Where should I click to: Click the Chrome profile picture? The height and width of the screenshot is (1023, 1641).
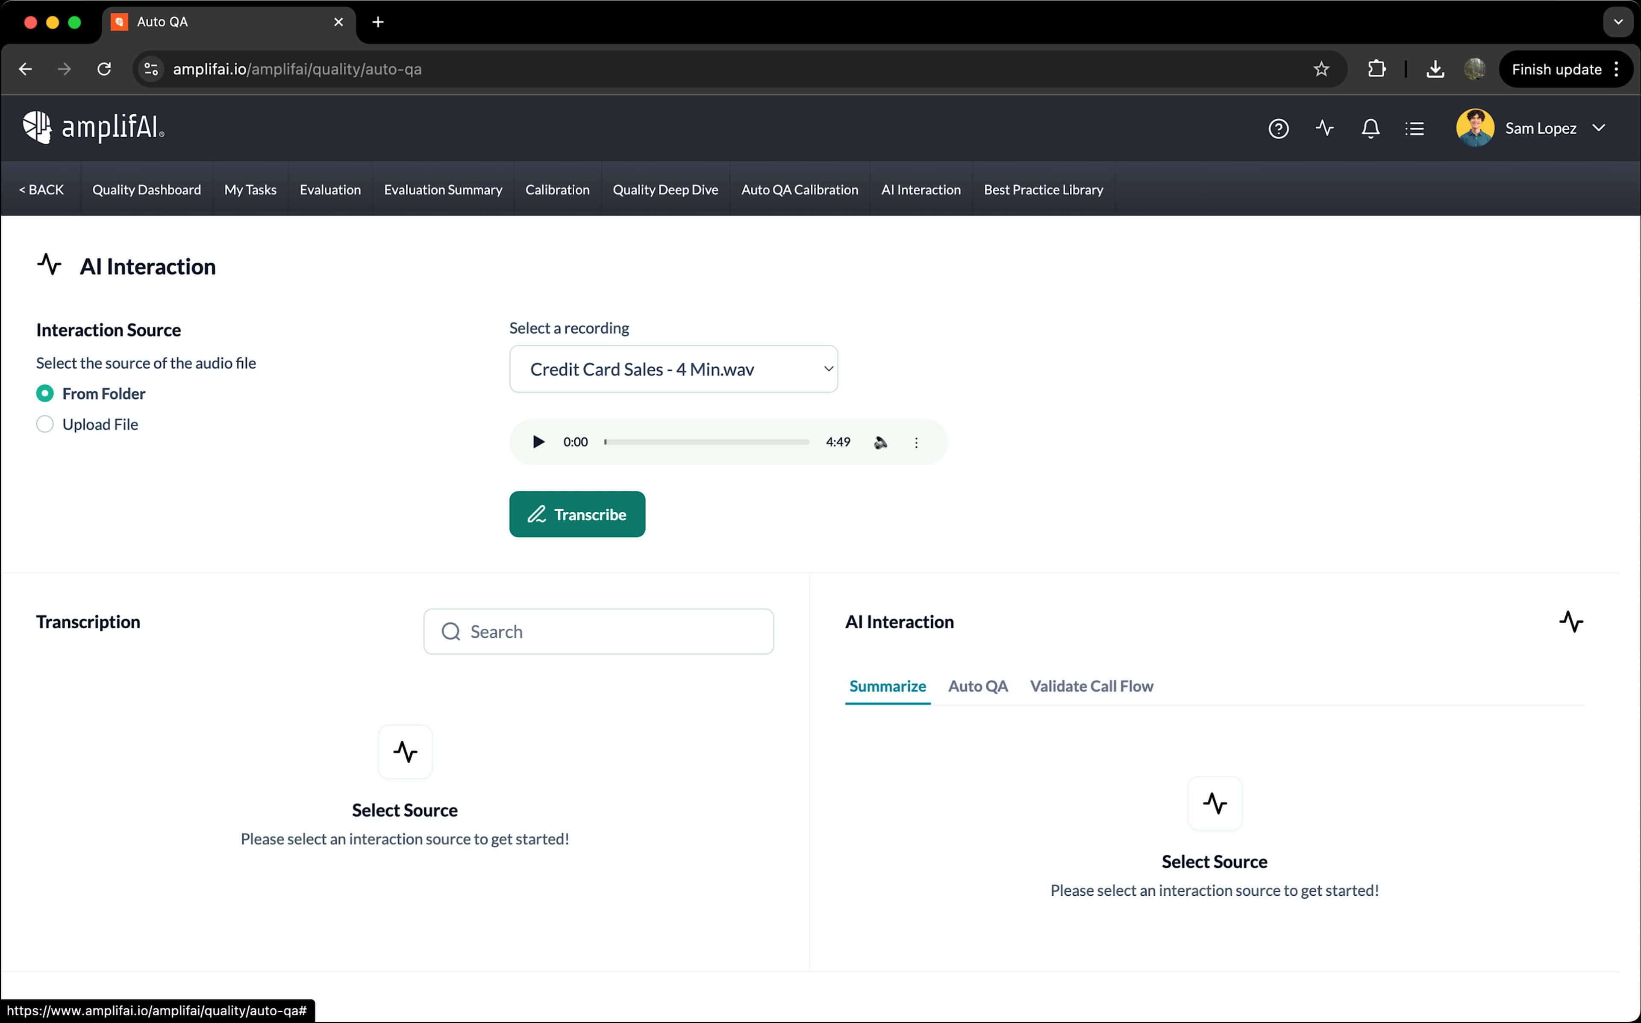tap(1474, 69)
